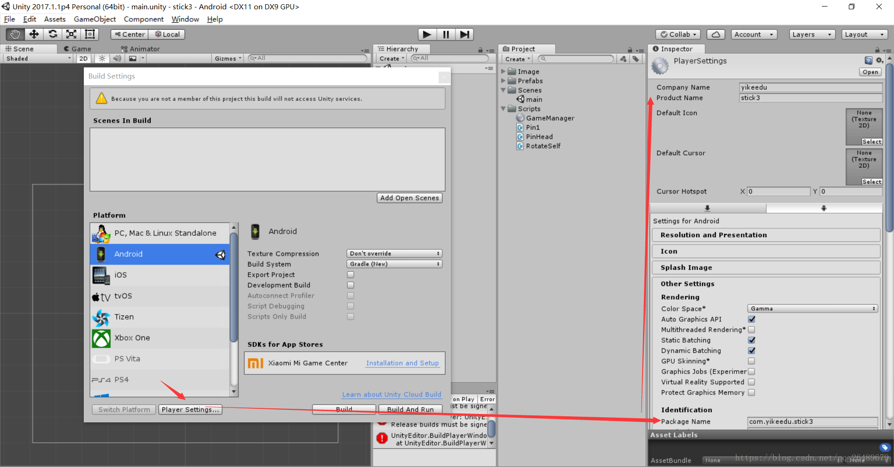Screen dimensions: 894x467
Task: Open the Layers dropdown
Action: click(812, 34)
